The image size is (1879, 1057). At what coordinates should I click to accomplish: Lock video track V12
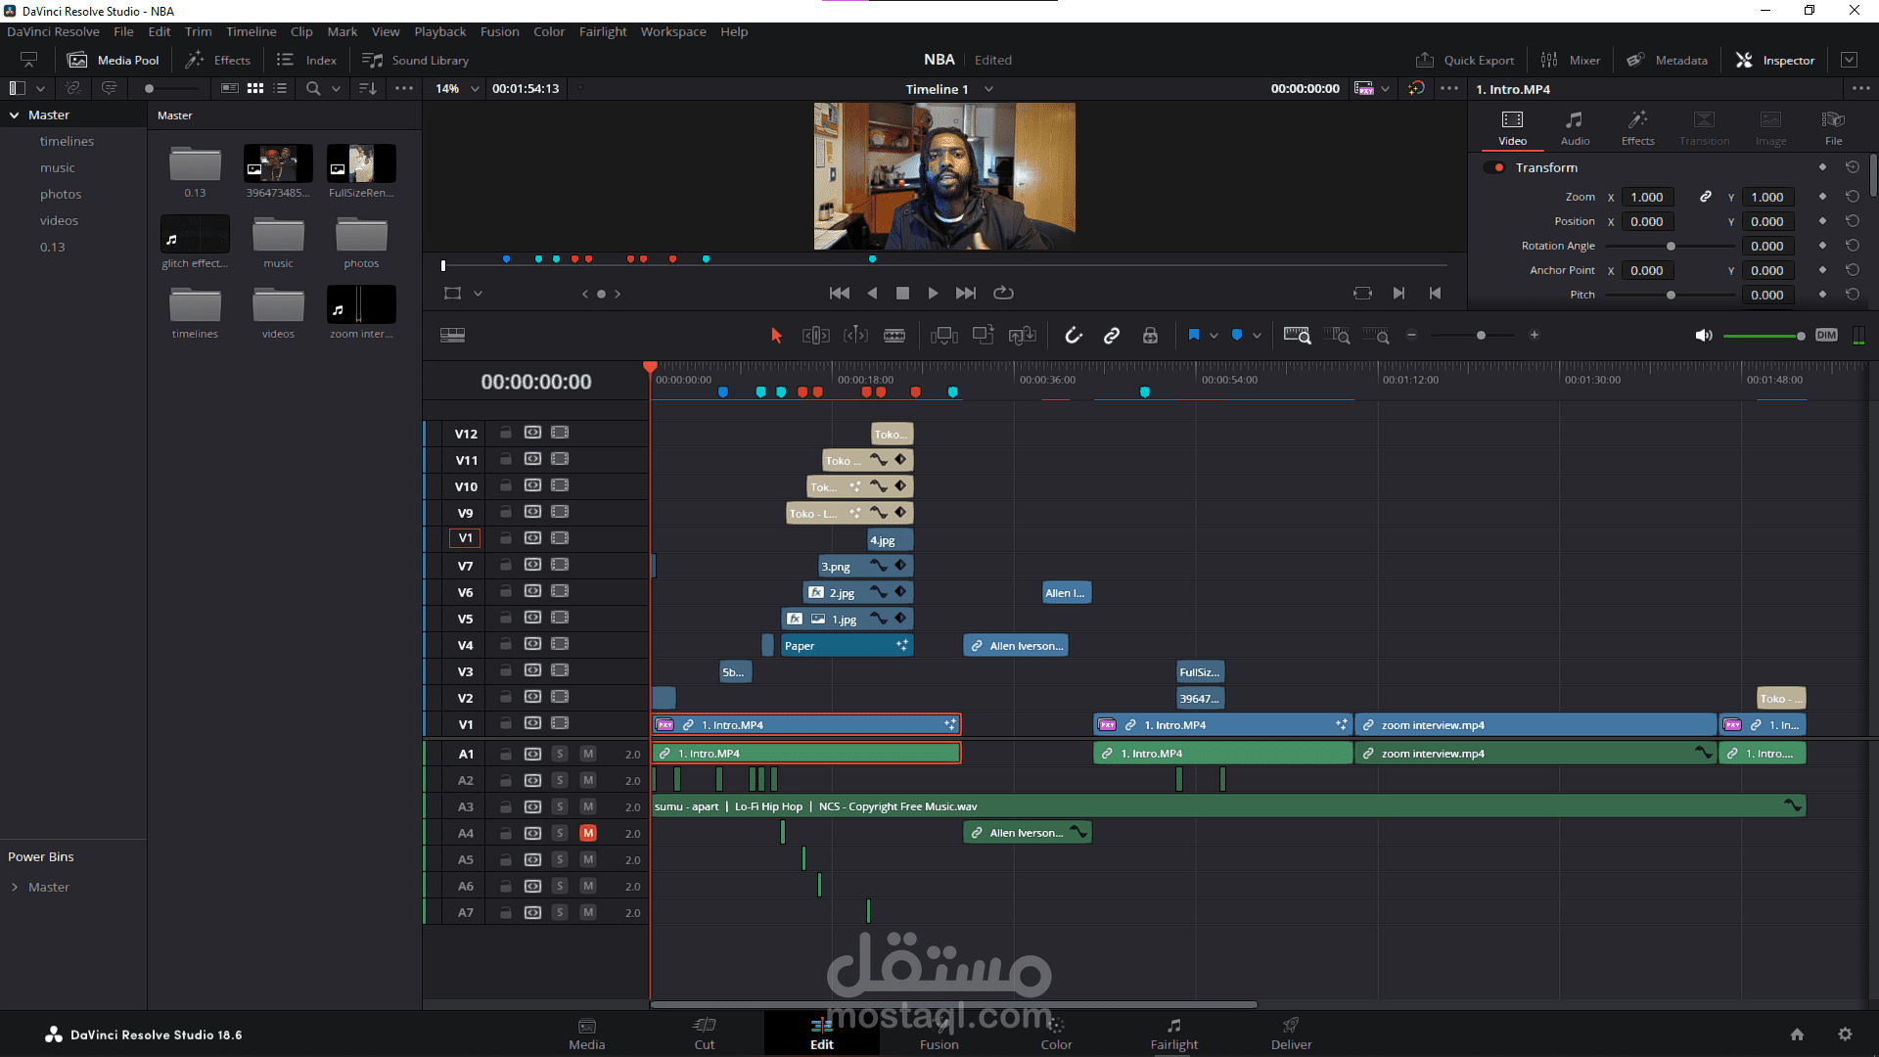coord(505,433)
